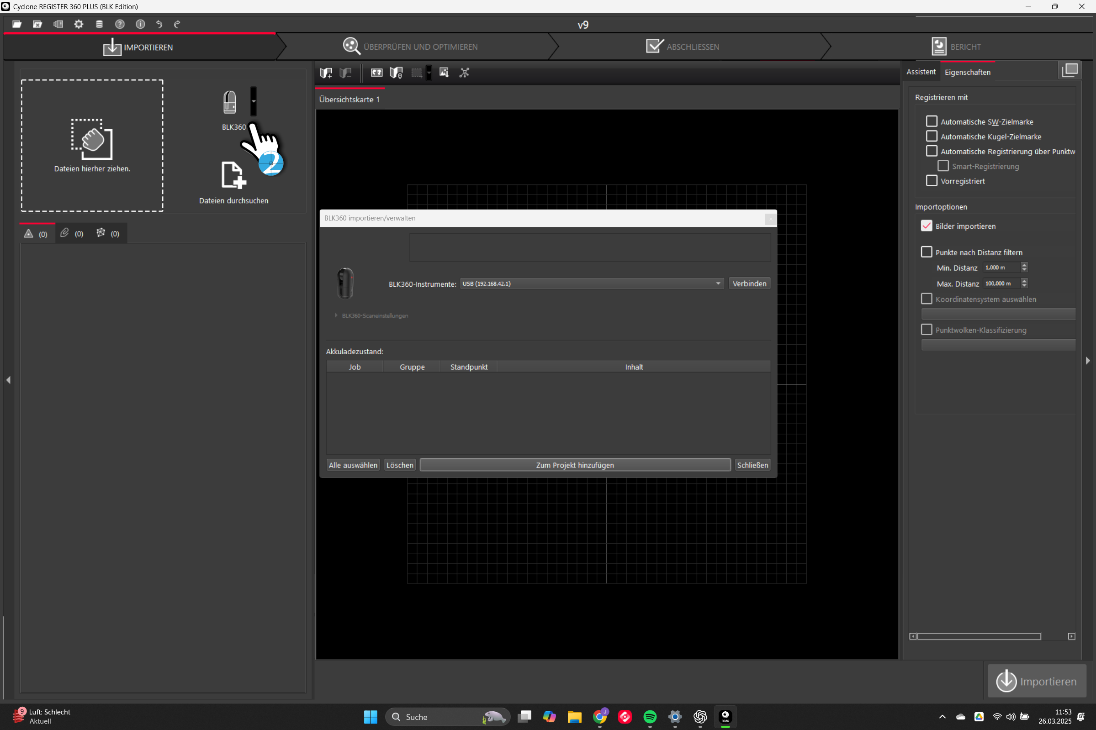
Task: Collapse the left panel arrow
Action: [8, 380]
